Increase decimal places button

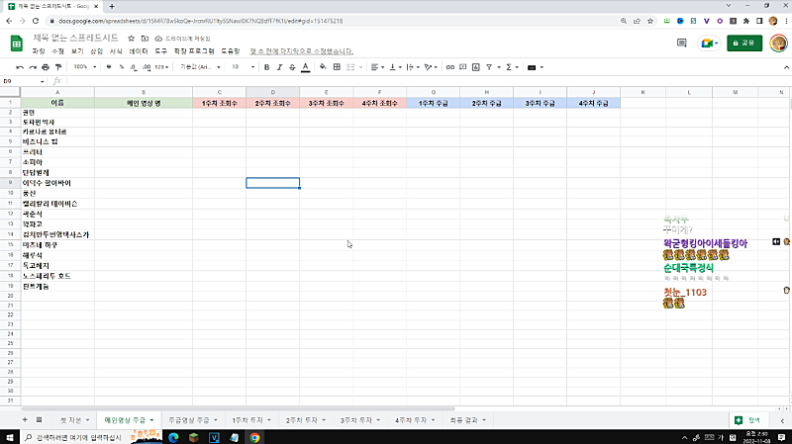point(147,67)
